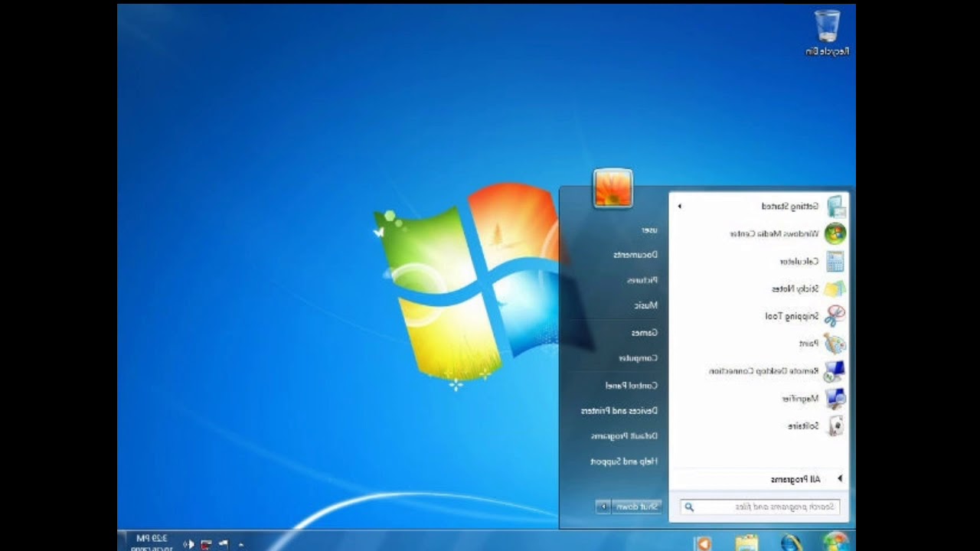Open the Shut down options arrow
This screenshot has width=980, height=551.
point(603,507)
